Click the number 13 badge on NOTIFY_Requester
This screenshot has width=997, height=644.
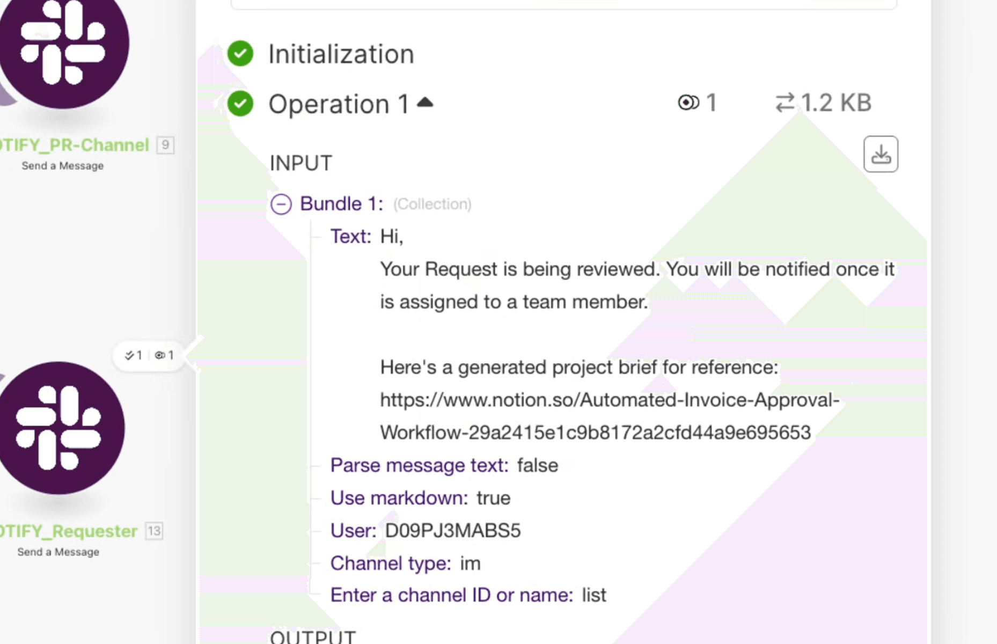[x=154, y=531]
